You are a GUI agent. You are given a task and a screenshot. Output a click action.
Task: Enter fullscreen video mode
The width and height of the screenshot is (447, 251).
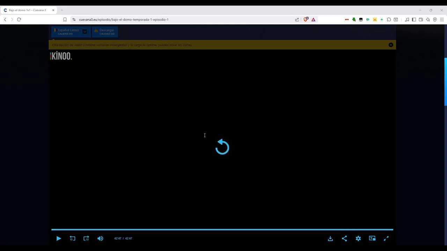click(x=386, y=238)
